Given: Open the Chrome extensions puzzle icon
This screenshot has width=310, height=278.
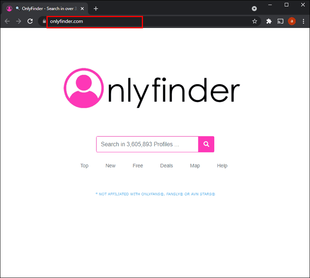Looking at the screenshot, I should (x=269, y=21).
